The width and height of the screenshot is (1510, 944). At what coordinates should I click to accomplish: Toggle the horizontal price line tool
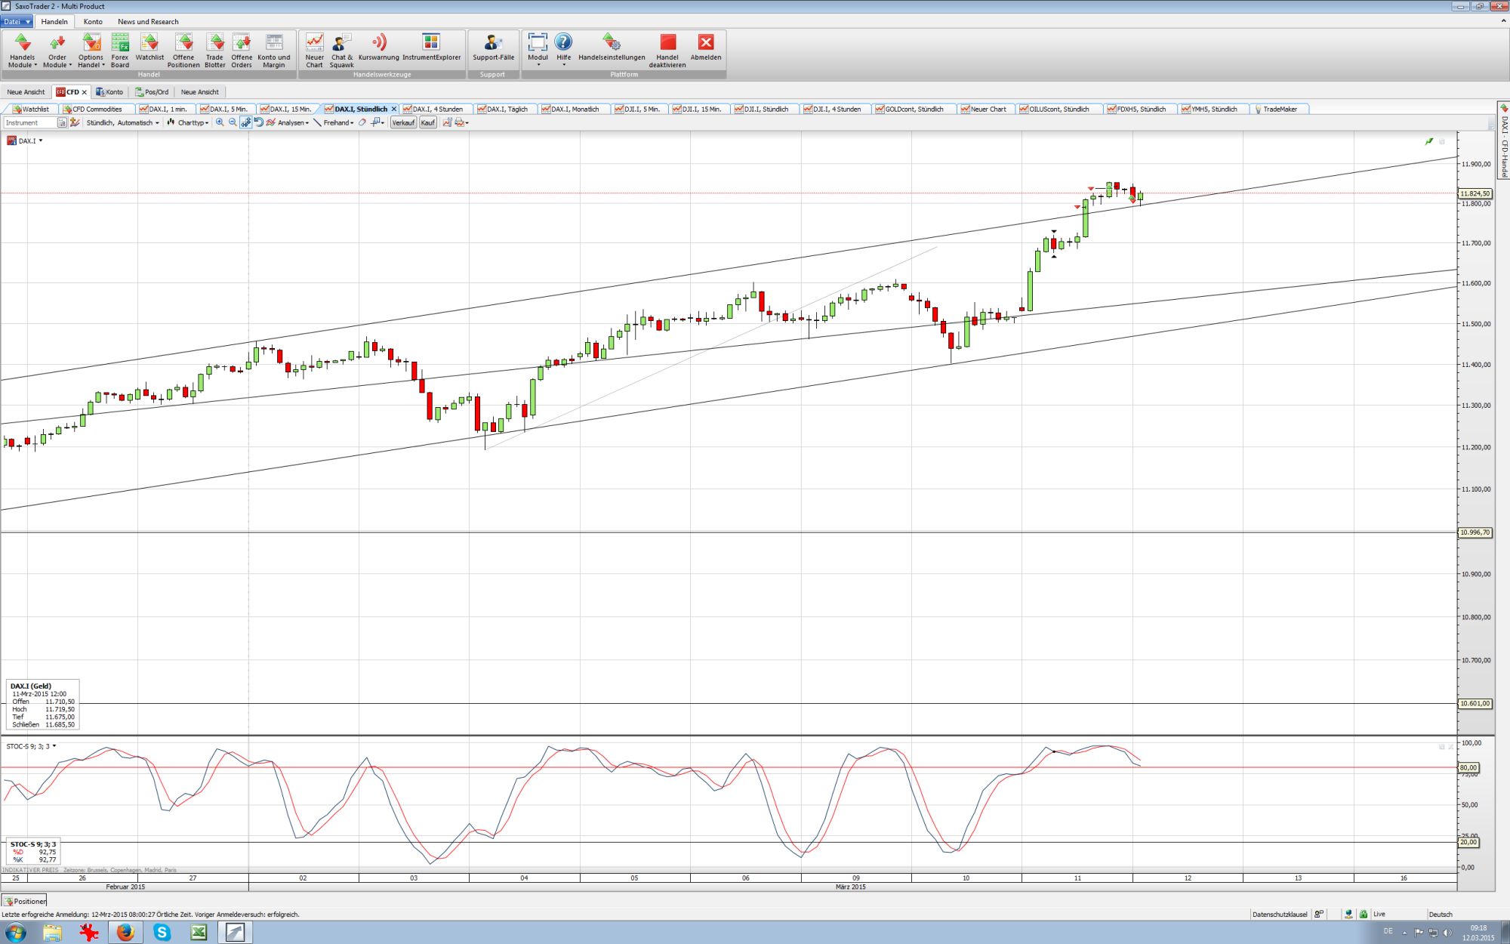click(x=376, y=122)
